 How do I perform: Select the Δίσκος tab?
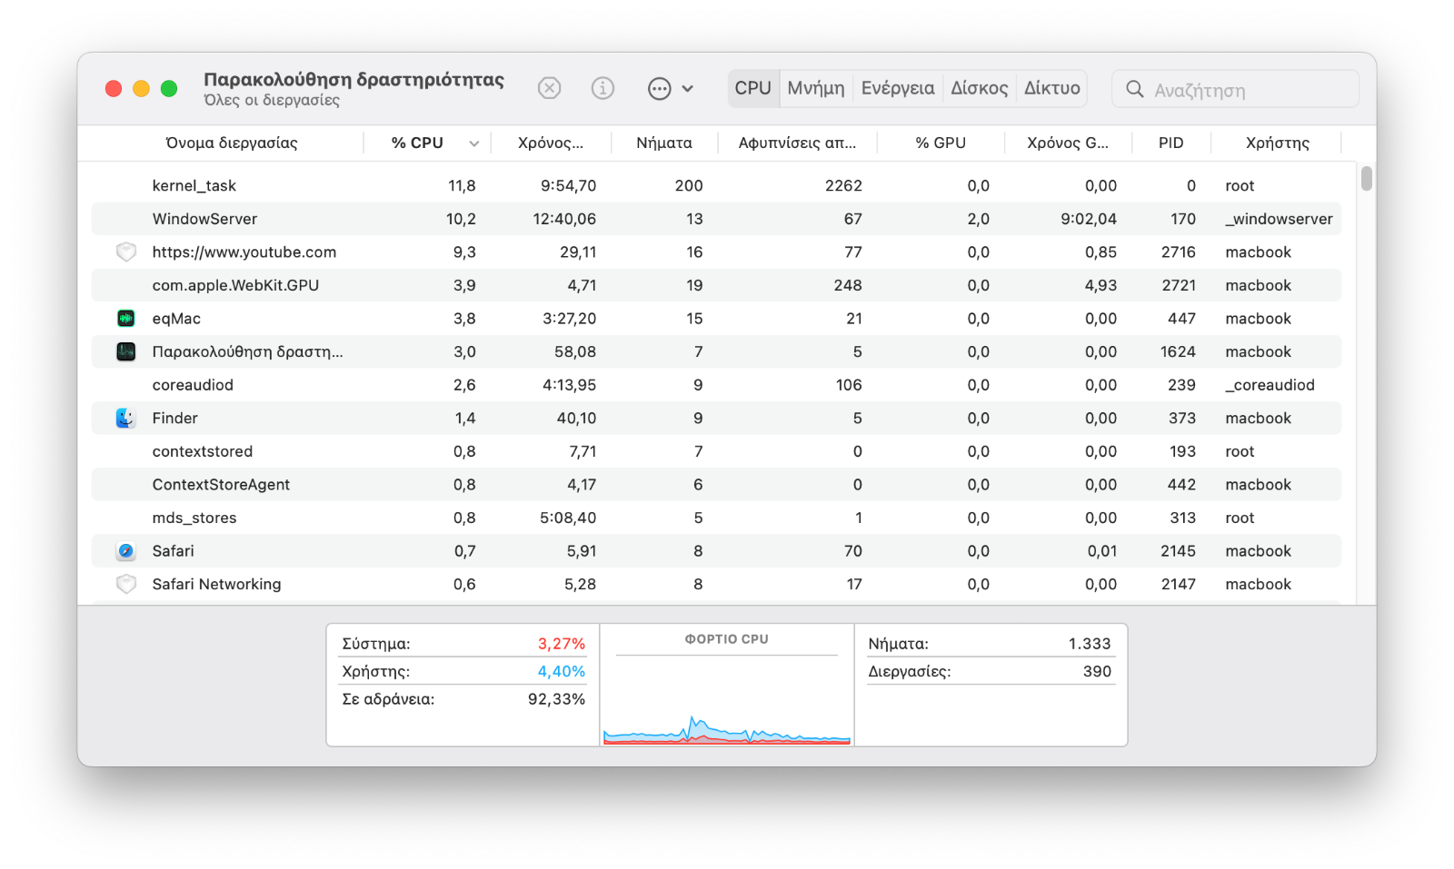tap(979, 88)
